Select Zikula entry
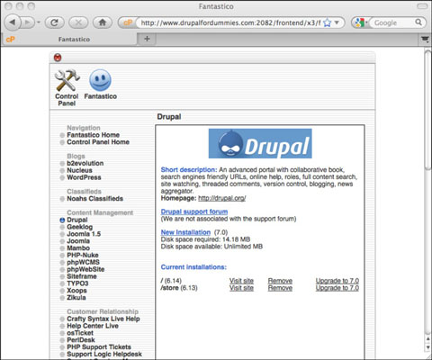Viewport: 432px width, 360px height. 76,298
